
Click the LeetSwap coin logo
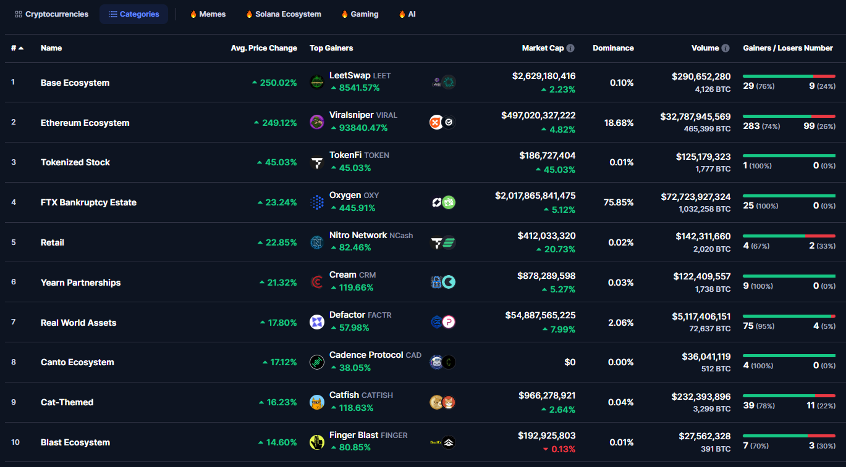pos(317,82)
